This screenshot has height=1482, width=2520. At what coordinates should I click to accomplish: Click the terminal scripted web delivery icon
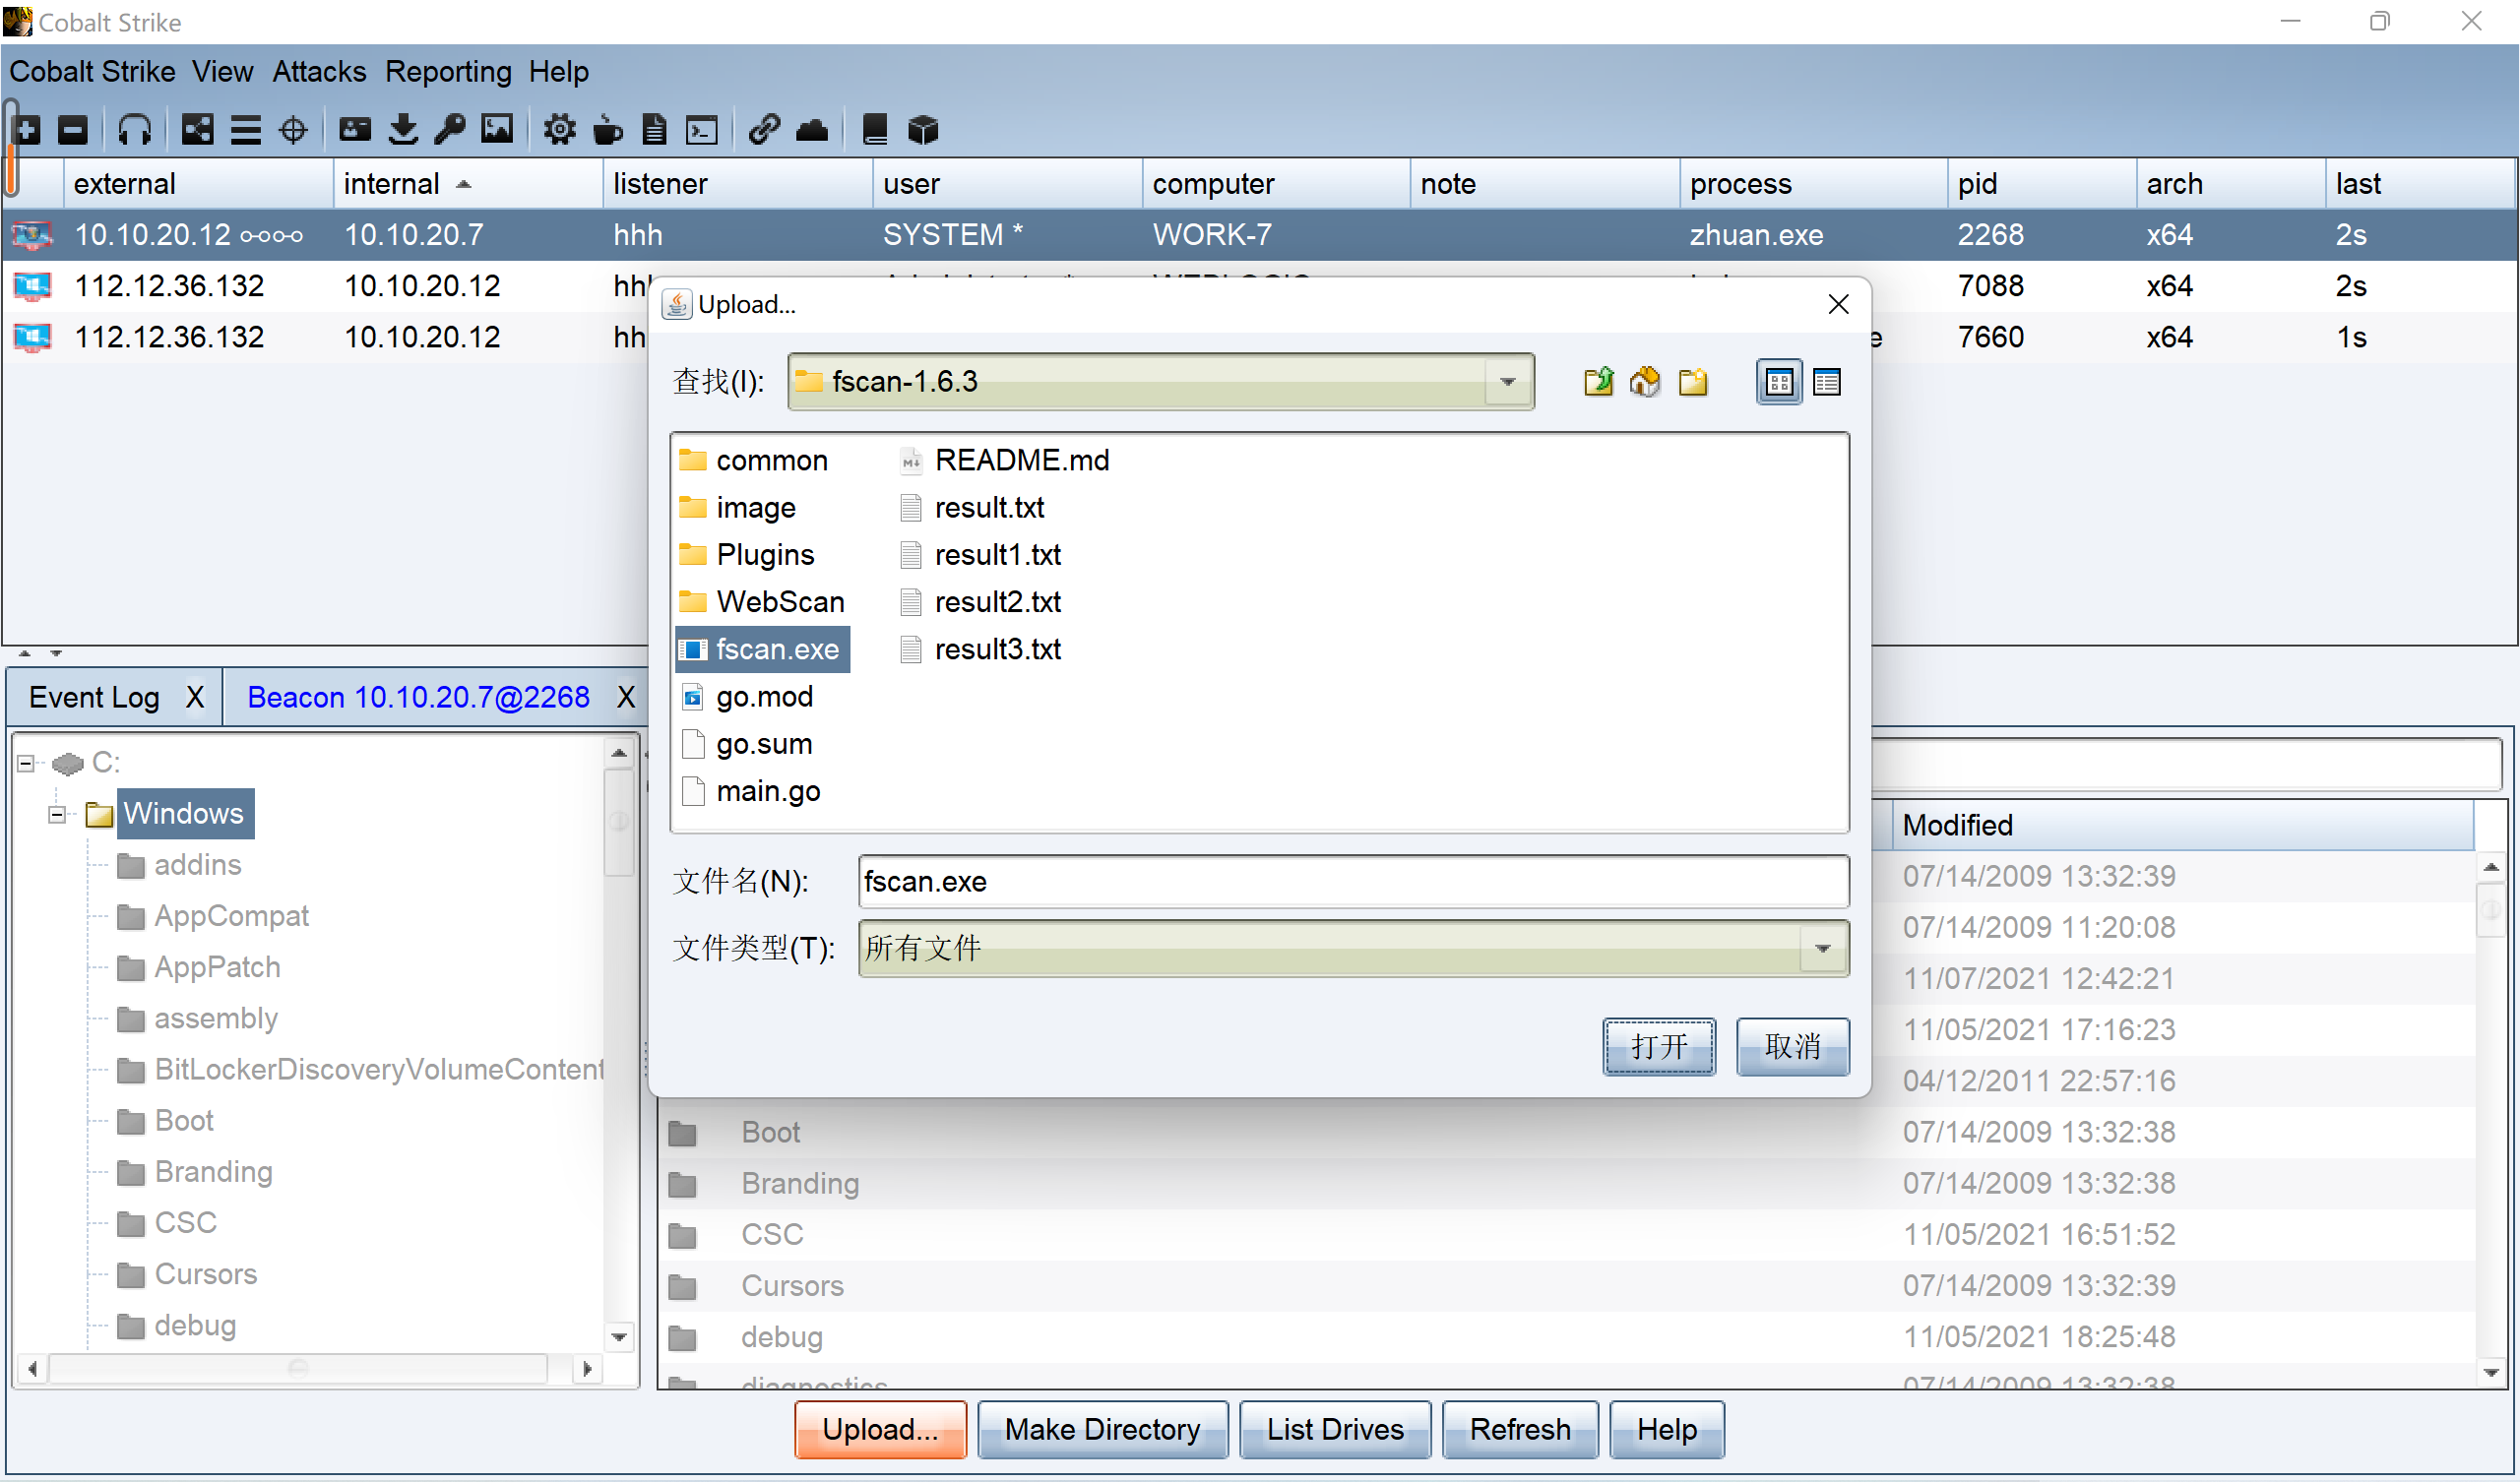[702, 130]
